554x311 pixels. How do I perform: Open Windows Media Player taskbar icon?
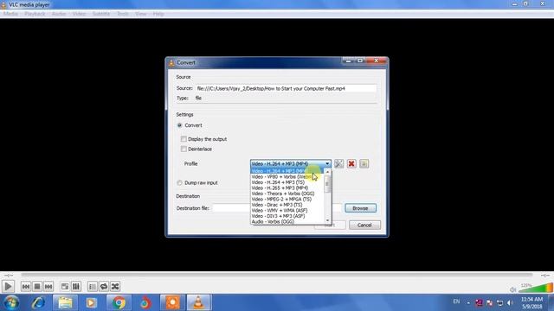tap(92, 302)
